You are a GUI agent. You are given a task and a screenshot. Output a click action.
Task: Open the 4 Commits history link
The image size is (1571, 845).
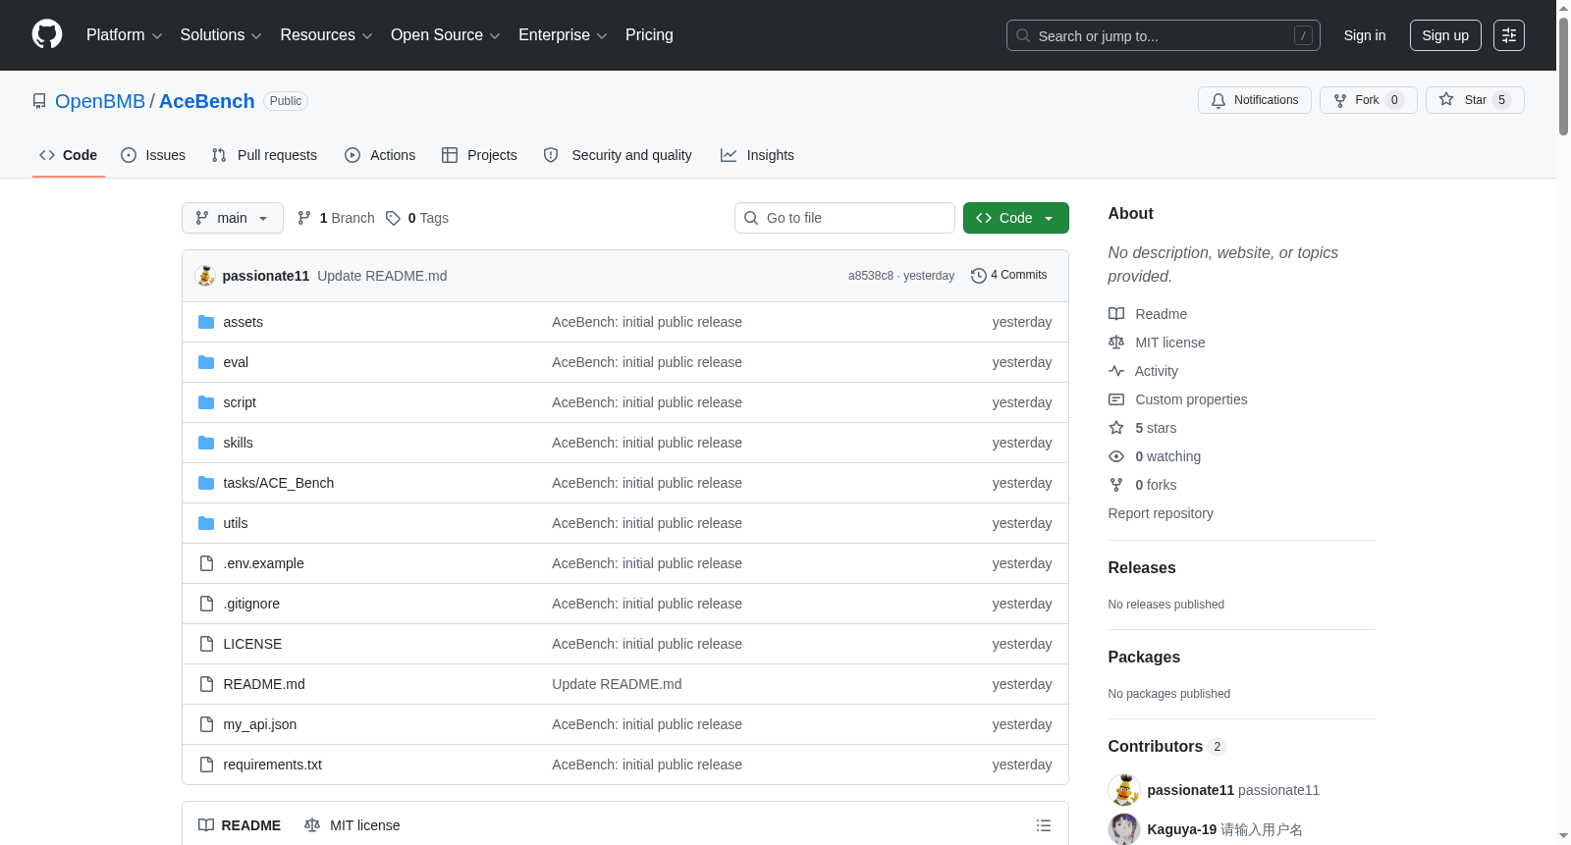tap(1008, 276)
